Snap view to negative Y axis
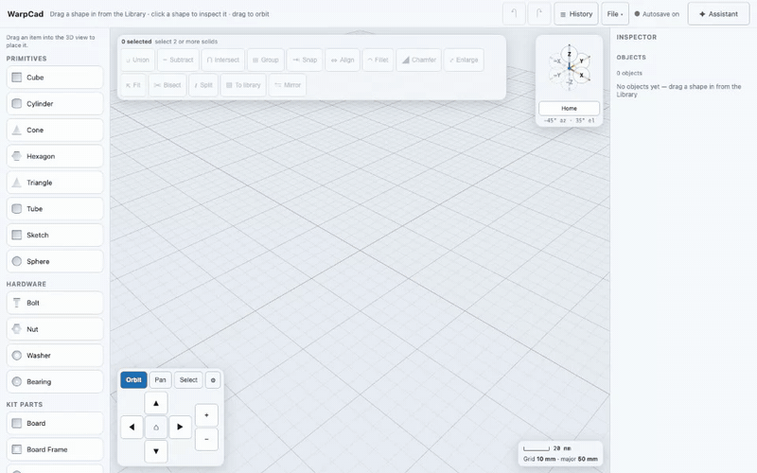The height and width of the screenshot is (473, 757). point(556,76)
